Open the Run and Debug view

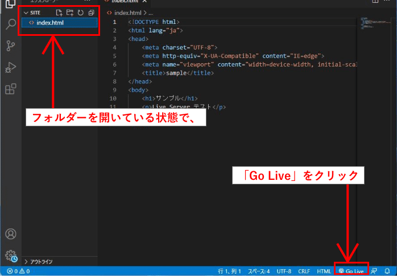(x=11, y=67)
